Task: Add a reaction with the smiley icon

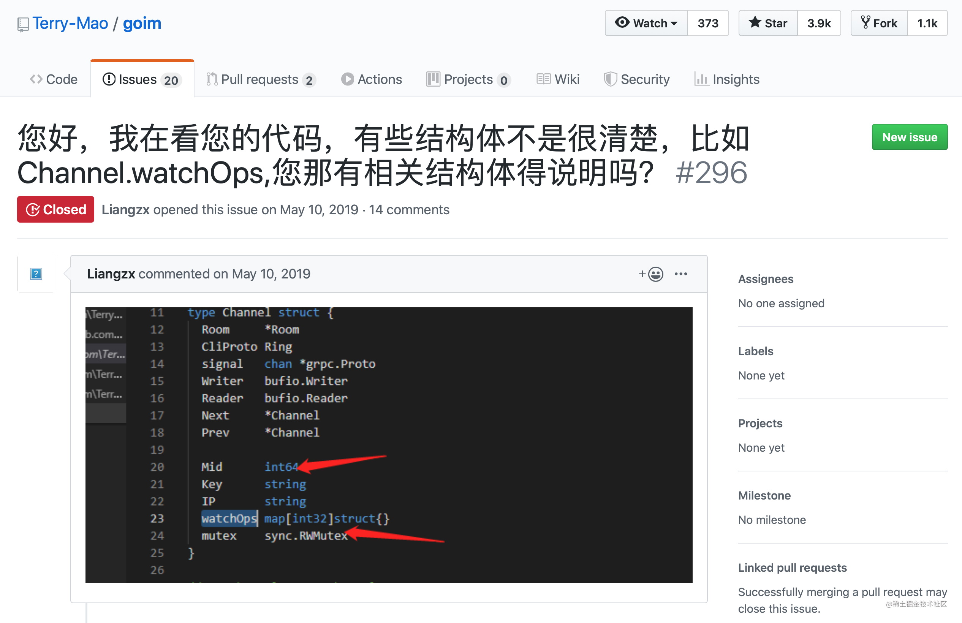Action: tap(651, 274)
